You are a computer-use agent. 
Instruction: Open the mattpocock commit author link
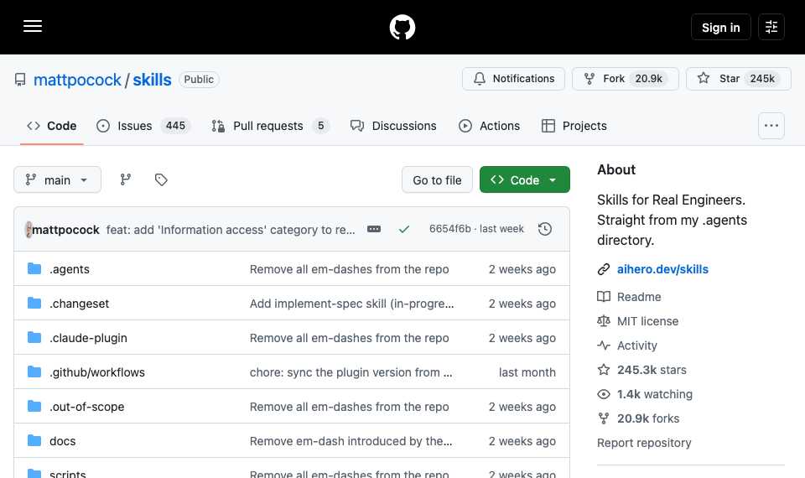pyautogui.click(x=65, y=230)
